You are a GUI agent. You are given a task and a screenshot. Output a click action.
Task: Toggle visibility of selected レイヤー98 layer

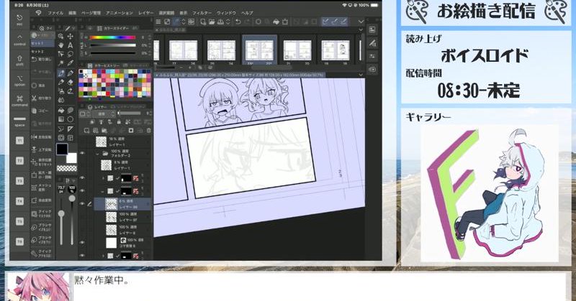point(82,204)
